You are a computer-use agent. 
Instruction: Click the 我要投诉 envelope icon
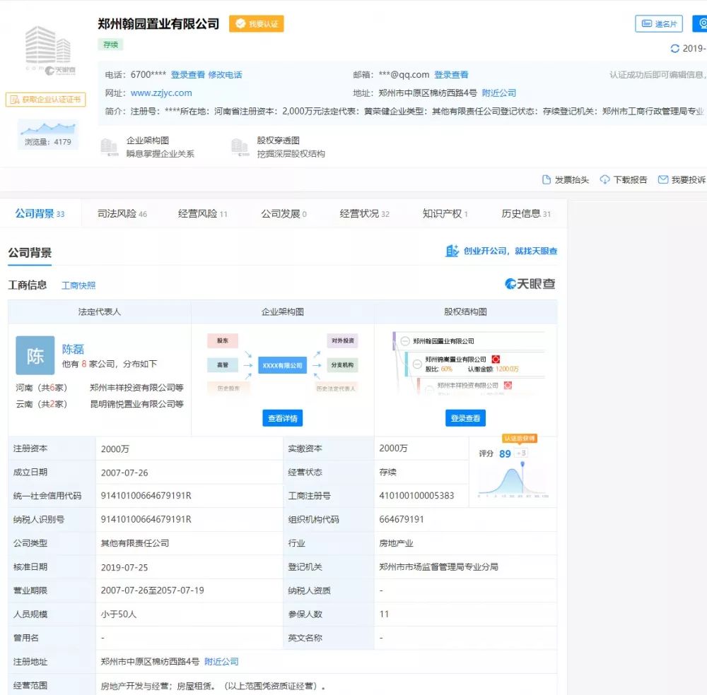coord(663,179)
